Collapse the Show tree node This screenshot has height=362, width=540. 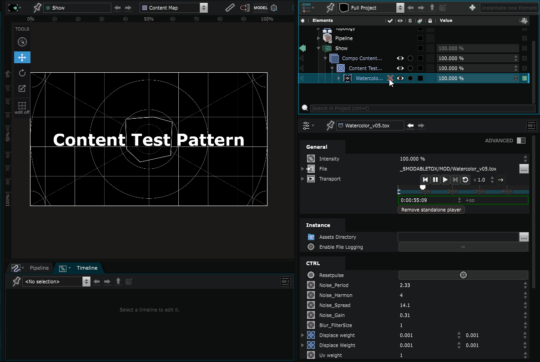318,48
